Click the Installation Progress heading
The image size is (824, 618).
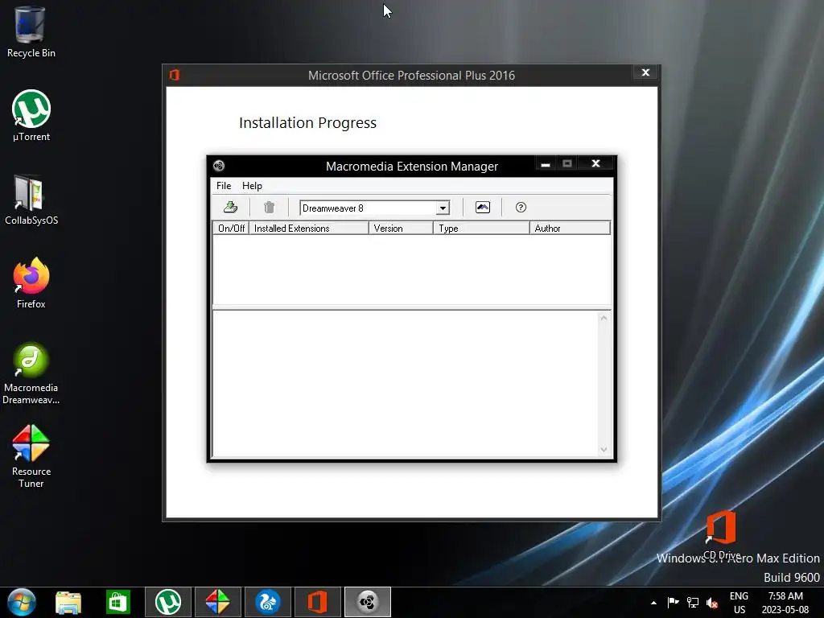coord(307,123)
